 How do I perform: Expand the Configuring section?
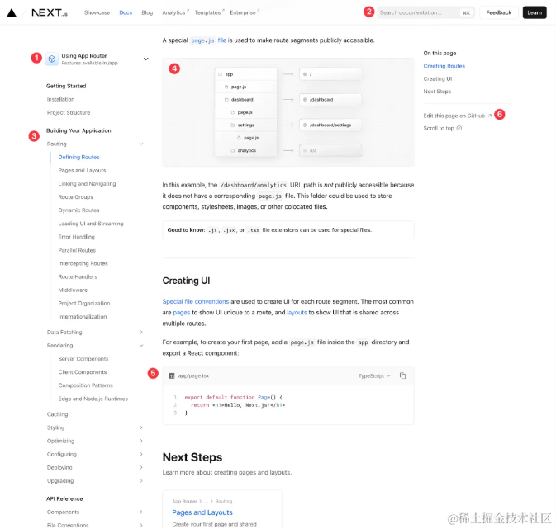point(141,454)
